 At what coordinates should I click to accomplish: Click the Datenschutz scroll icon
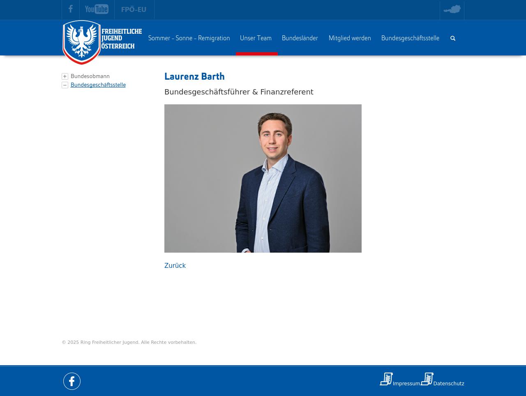(427, 379)
